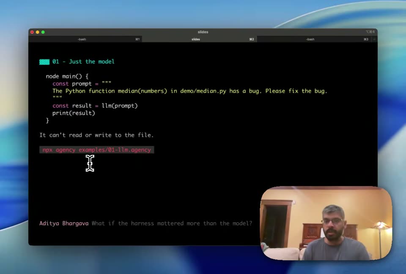
Task: Click the yellow minimize window button
Action: point(38,32)
